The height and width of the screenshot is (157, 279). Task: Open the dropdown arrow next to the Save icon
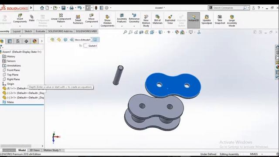click(x=67, y=8)
